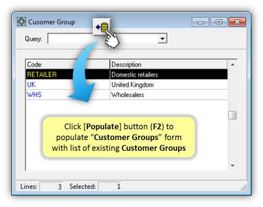The image size is (263, 207).
Task: Select the WHS code cell
Action: (68, 95)
